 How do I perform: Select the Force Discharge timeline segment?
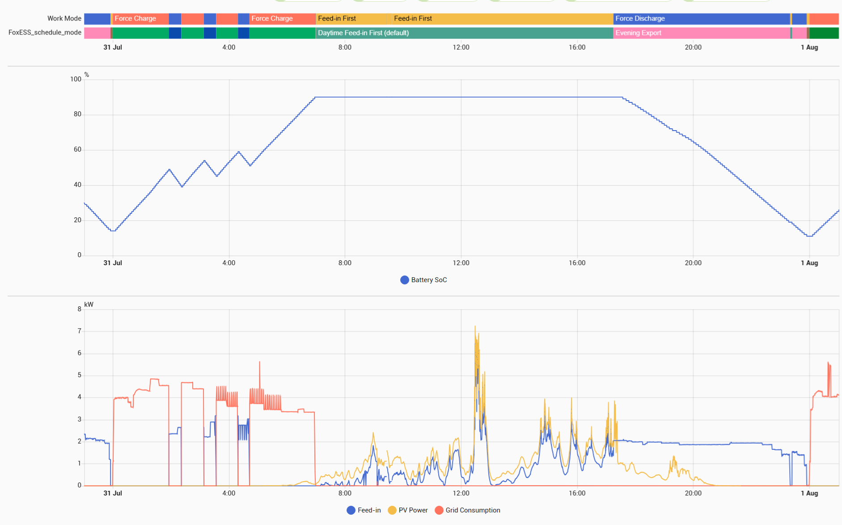click(701, 19)
